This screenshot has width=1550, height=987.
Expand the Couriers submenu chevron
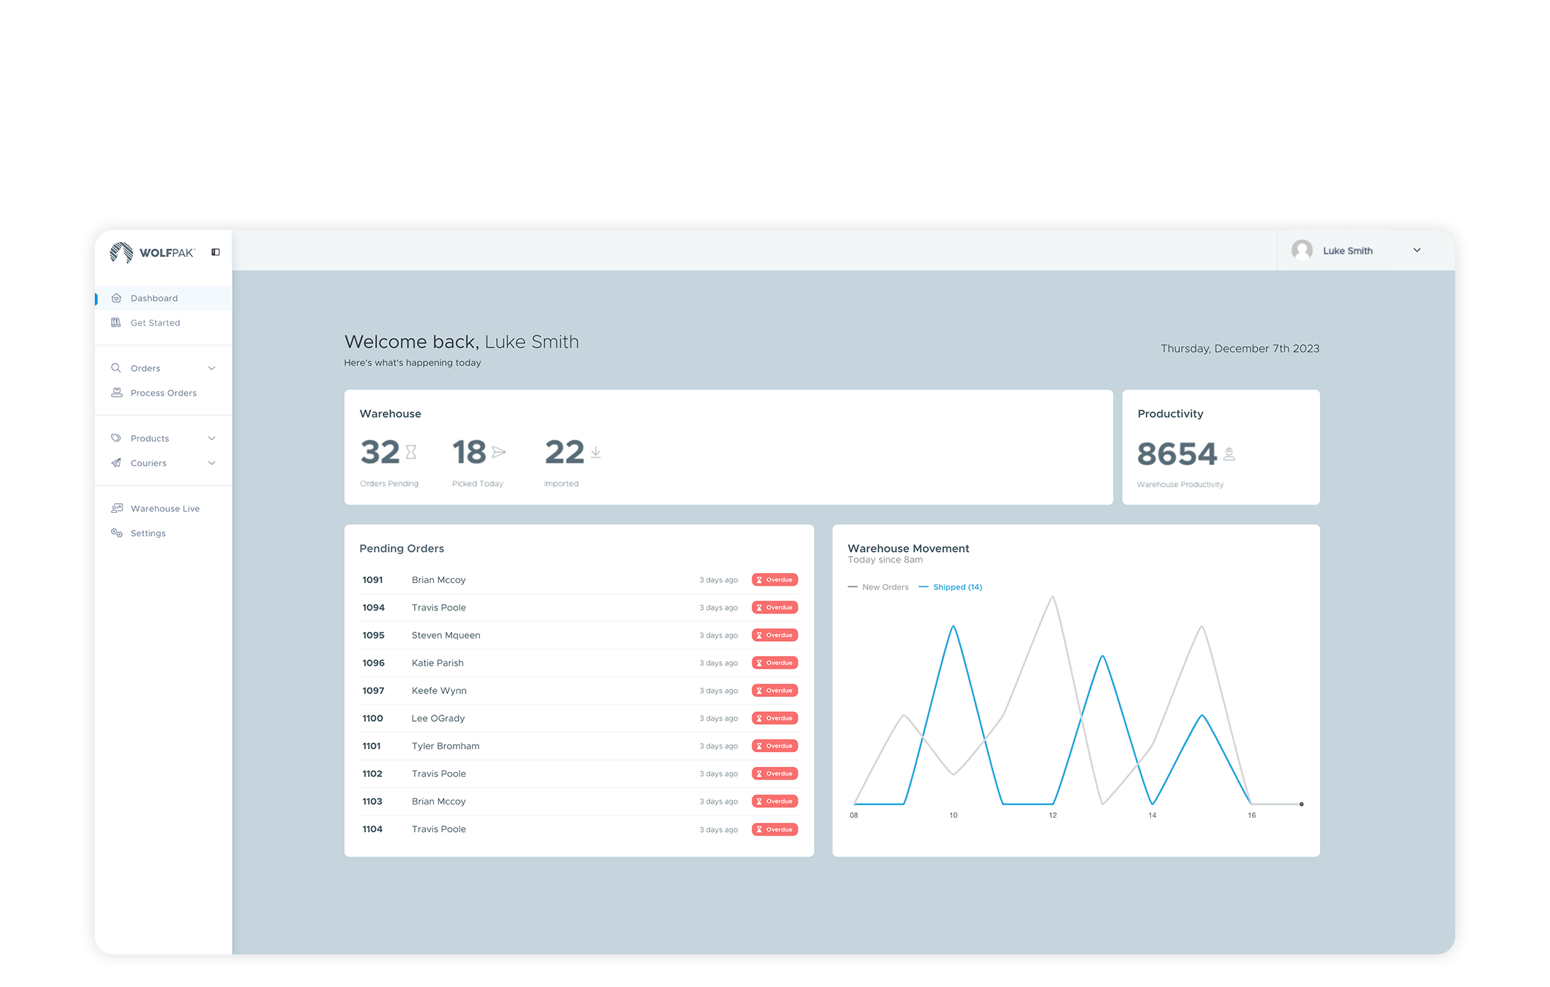(x=212, y=463)
